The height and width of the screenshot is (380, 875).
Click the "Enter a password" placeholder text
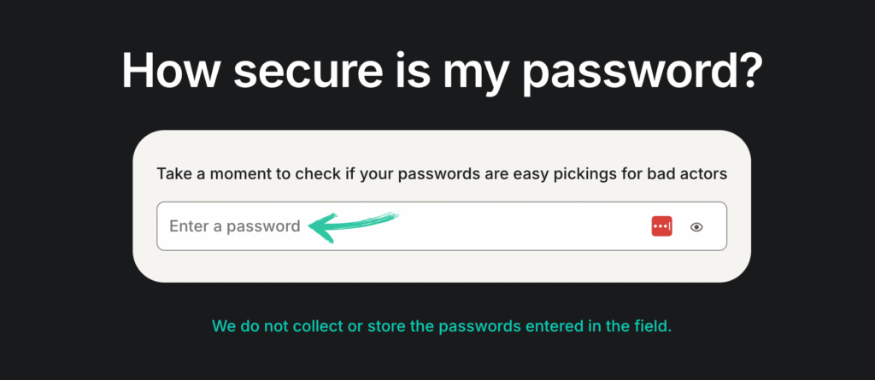235,226
